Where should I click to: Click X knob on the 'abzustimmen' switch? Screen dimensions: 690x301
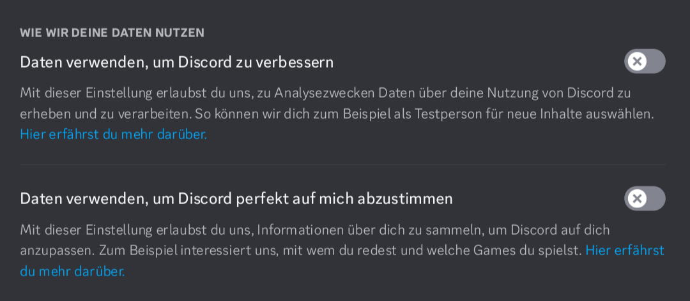[x=636, y=198]
